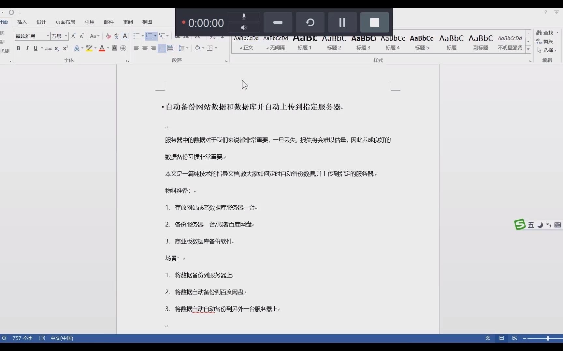Stop the screen recording
Image resolution: width=563 pixels, height=351 pixels.
click(x=375, y=22)
